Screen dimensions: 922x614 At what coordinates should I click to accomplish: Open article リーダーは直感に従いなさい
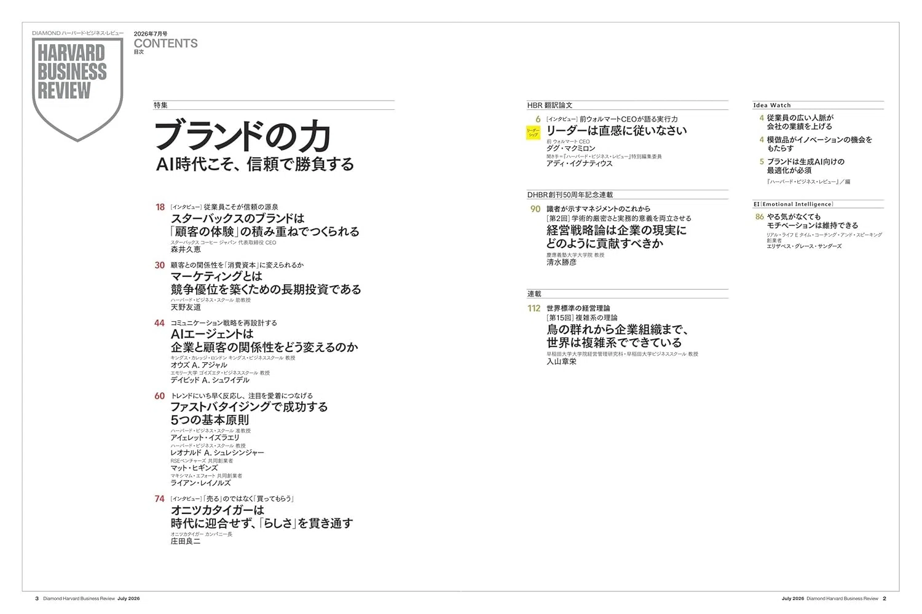tap(617, 130)
